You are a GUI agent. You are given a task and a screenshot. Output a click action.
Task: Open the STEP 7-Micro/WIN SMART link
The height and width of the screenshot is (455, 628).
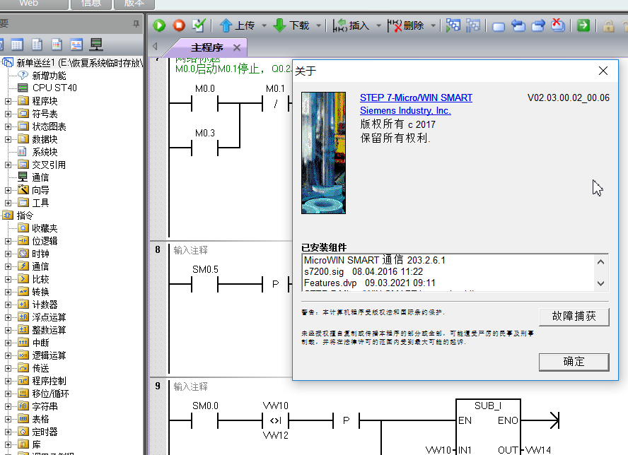tap(416, 97)
